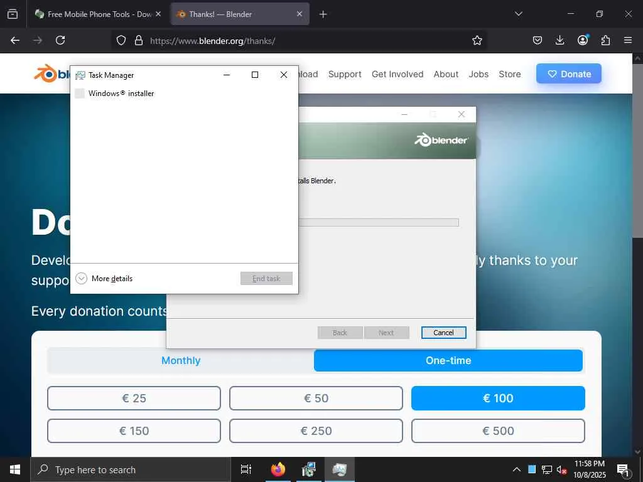Go back to the previous page

[15, 40]
